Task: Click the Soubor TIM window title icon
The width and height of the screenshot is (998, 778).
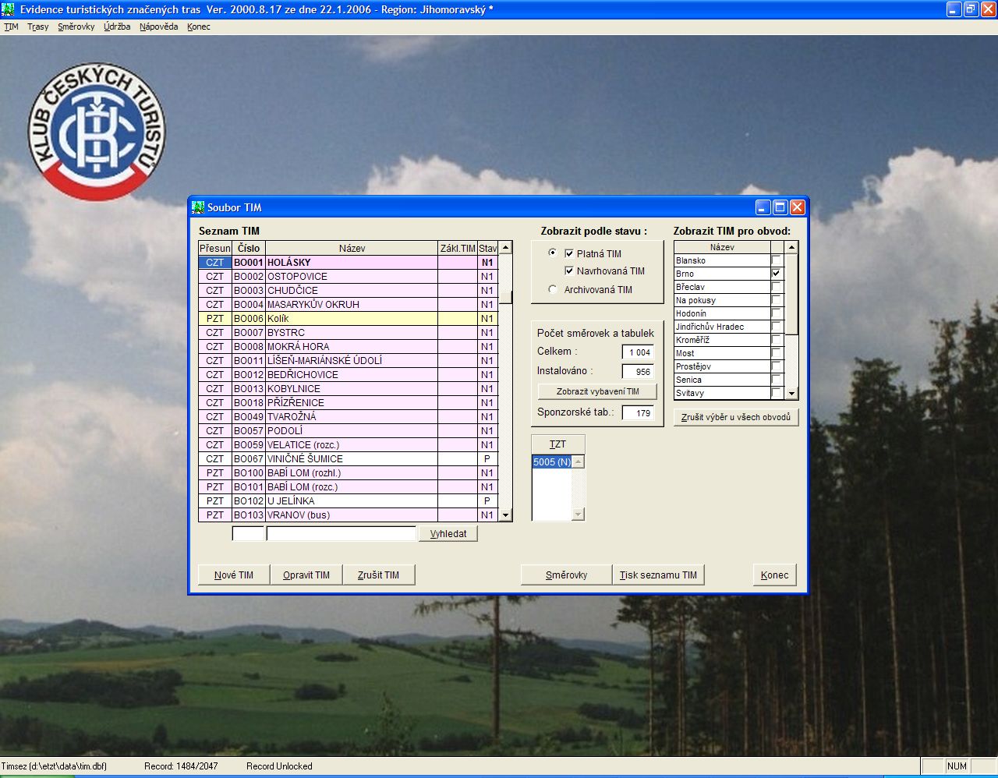Action: tap(198, 207)
